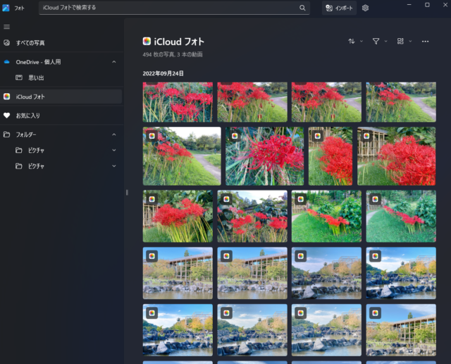This screenshot has height=364, width=451.
Task: Open fifth-row last pergola photo
Action: [x=401, y=330]
